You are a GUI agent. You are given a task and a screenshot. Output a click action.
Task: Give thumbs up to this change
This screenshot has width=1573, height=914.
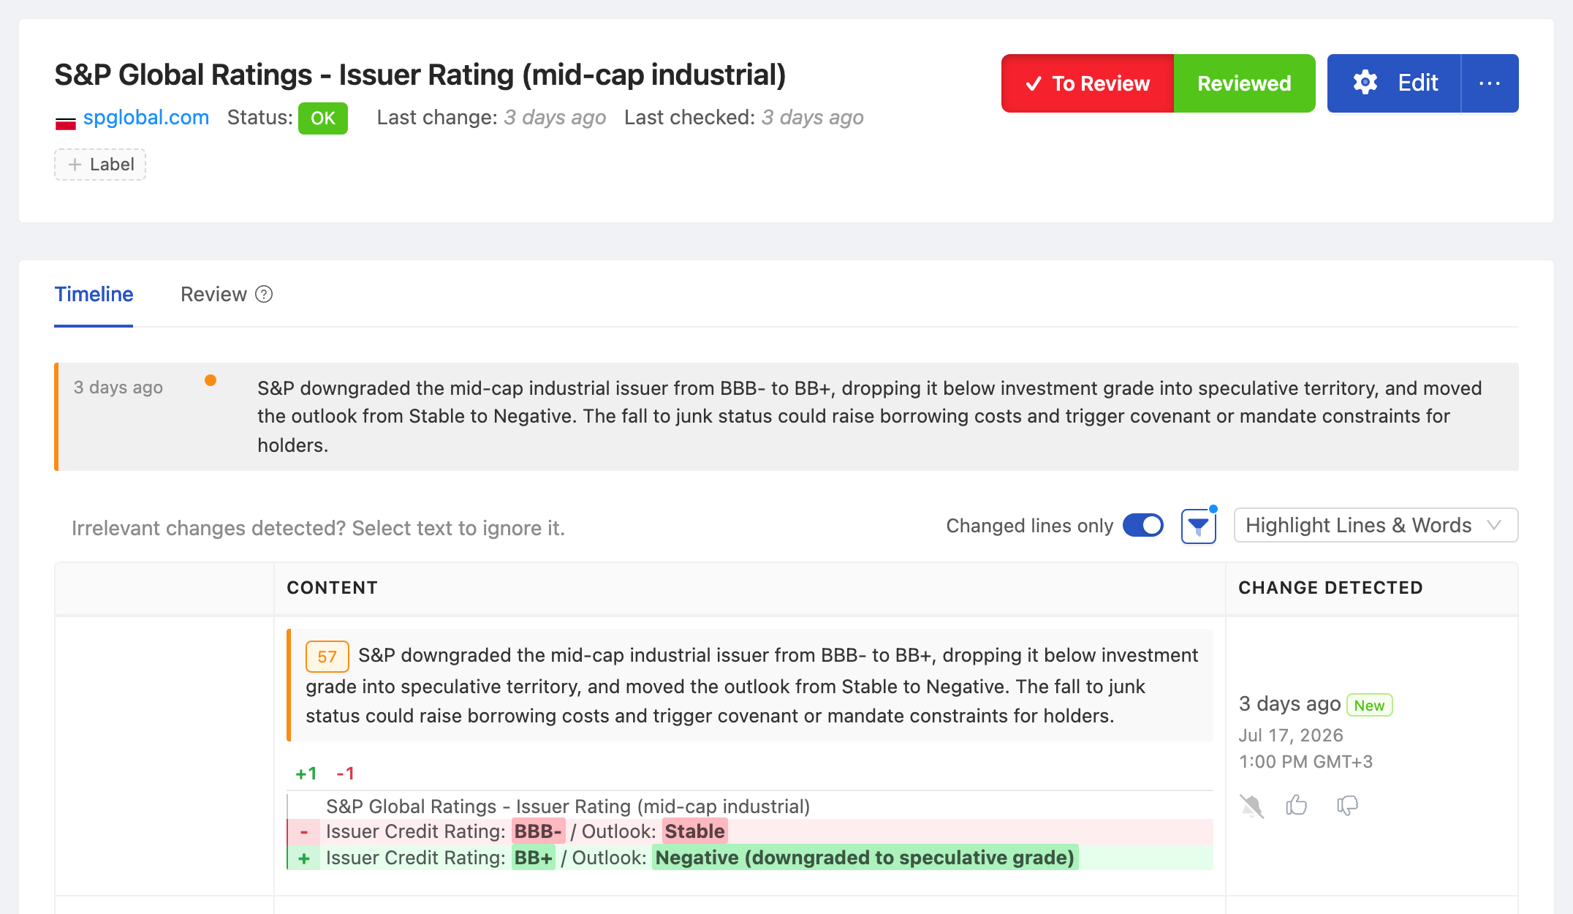[x=1297, y=805]
